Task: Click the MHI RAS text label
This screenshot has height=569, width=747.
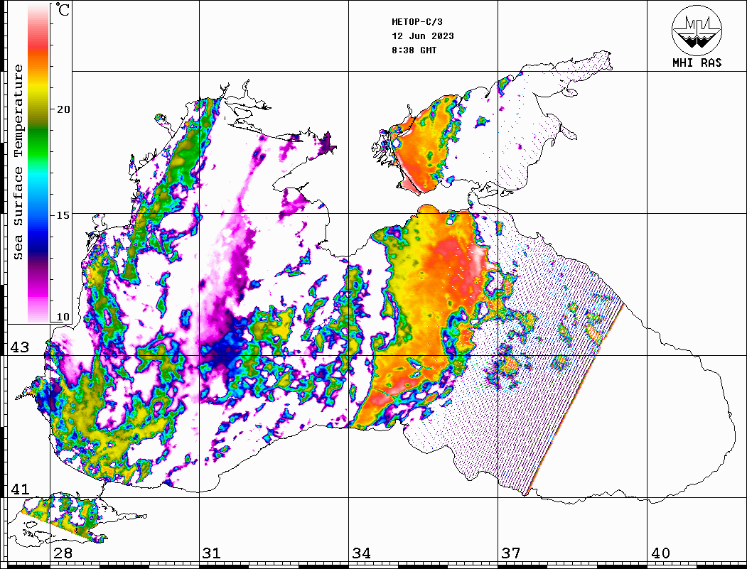Action: 697,63
